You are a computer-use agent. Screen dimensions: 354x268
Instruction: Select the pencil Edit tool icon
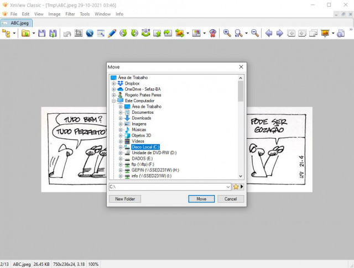point(112,33)
